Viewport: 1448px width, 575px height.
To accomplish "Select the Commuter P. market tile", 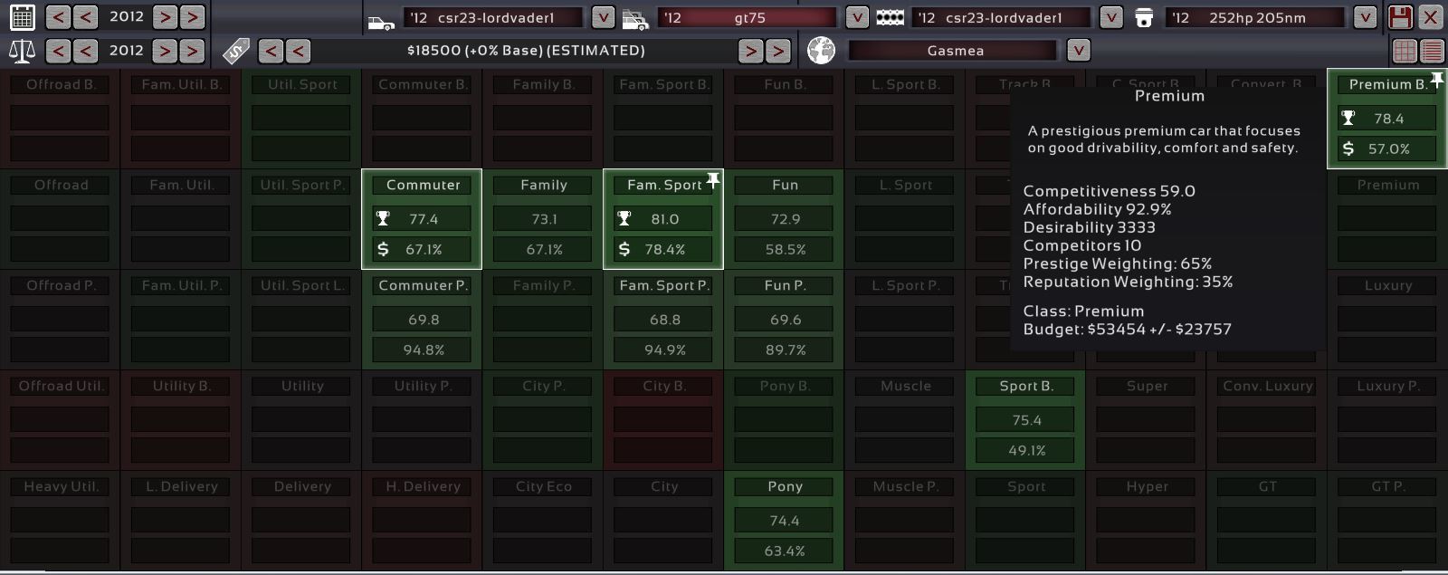I will (x=422, y=320).
